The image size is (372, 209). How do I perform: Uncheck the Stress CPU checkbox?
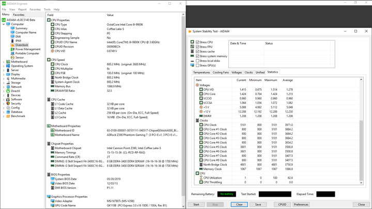(197, 42)
